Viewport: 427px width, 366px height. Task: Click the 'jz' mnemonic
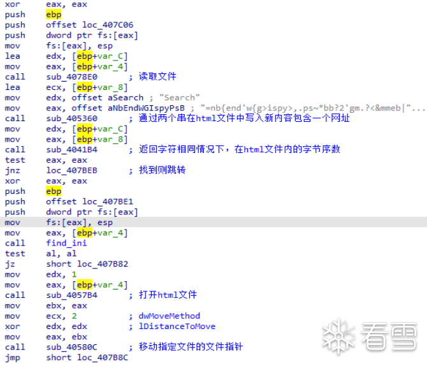(x=10, y=264)
